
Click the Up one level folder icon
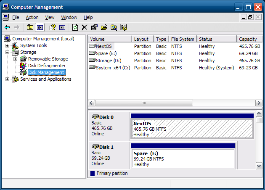(30, 27)
